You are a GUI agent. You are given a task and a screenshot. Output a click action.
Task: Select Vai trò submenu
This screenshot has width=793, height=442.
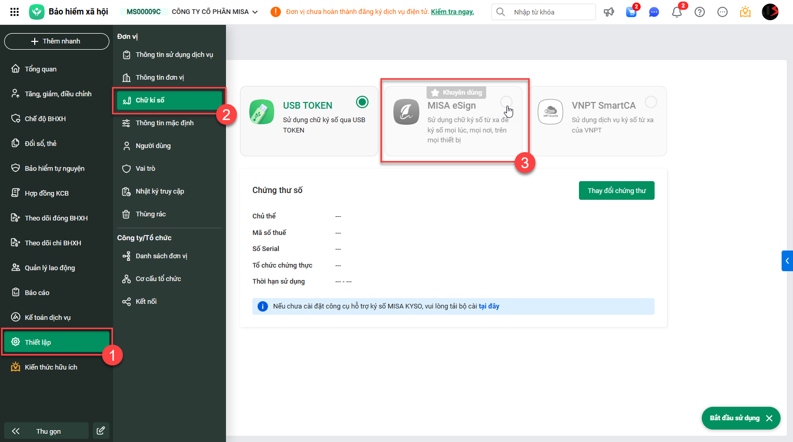tap(169, 168)
